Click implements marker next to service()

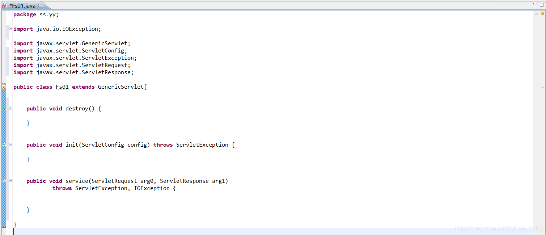(x=4, y=181)
